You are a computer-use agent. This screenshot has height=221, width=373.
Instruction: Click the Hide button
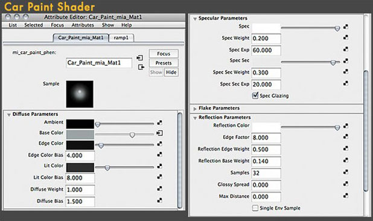(x=171, y=72)
